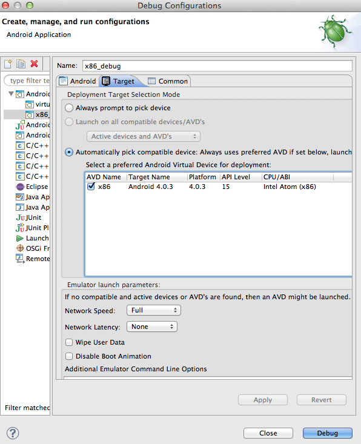Screen dimensions: 361x444
Task: Switch to the Android tab
Action: coord(78,81)
